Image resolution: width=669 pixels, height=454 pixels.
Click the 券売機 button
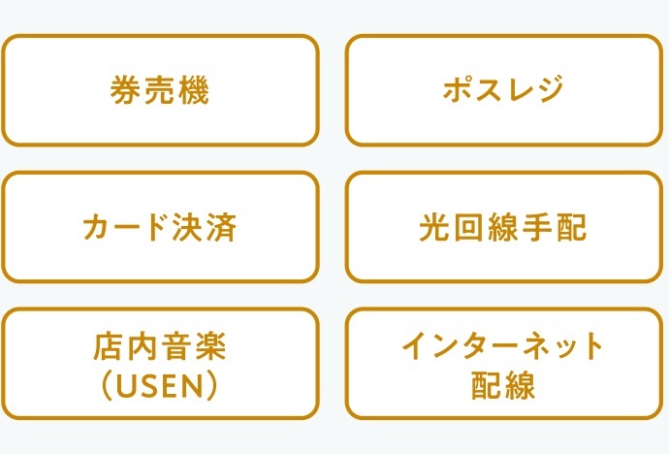(160, 90)
